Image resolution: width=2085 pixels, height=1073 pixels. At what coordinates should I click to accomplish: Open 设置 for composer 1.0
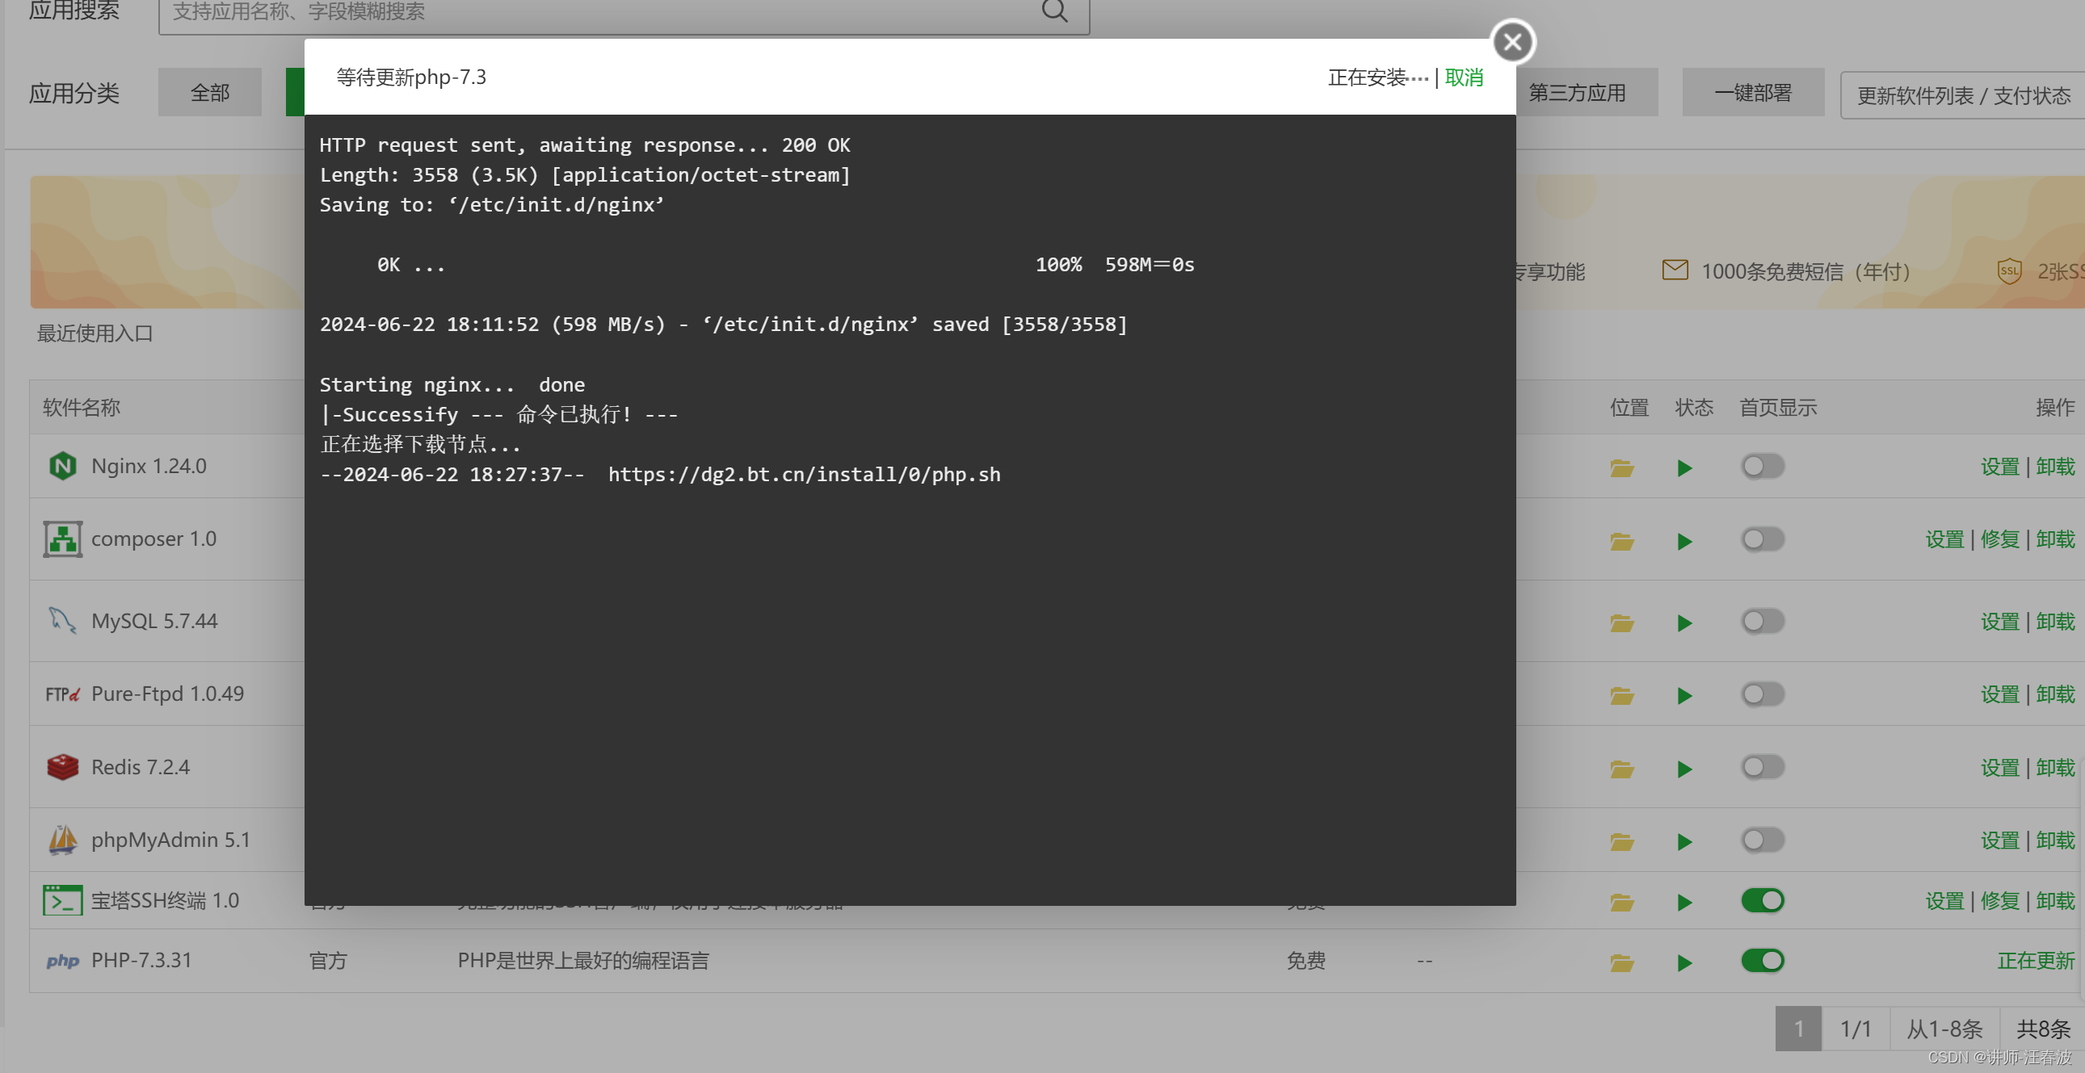click(x=1945, y=540)
